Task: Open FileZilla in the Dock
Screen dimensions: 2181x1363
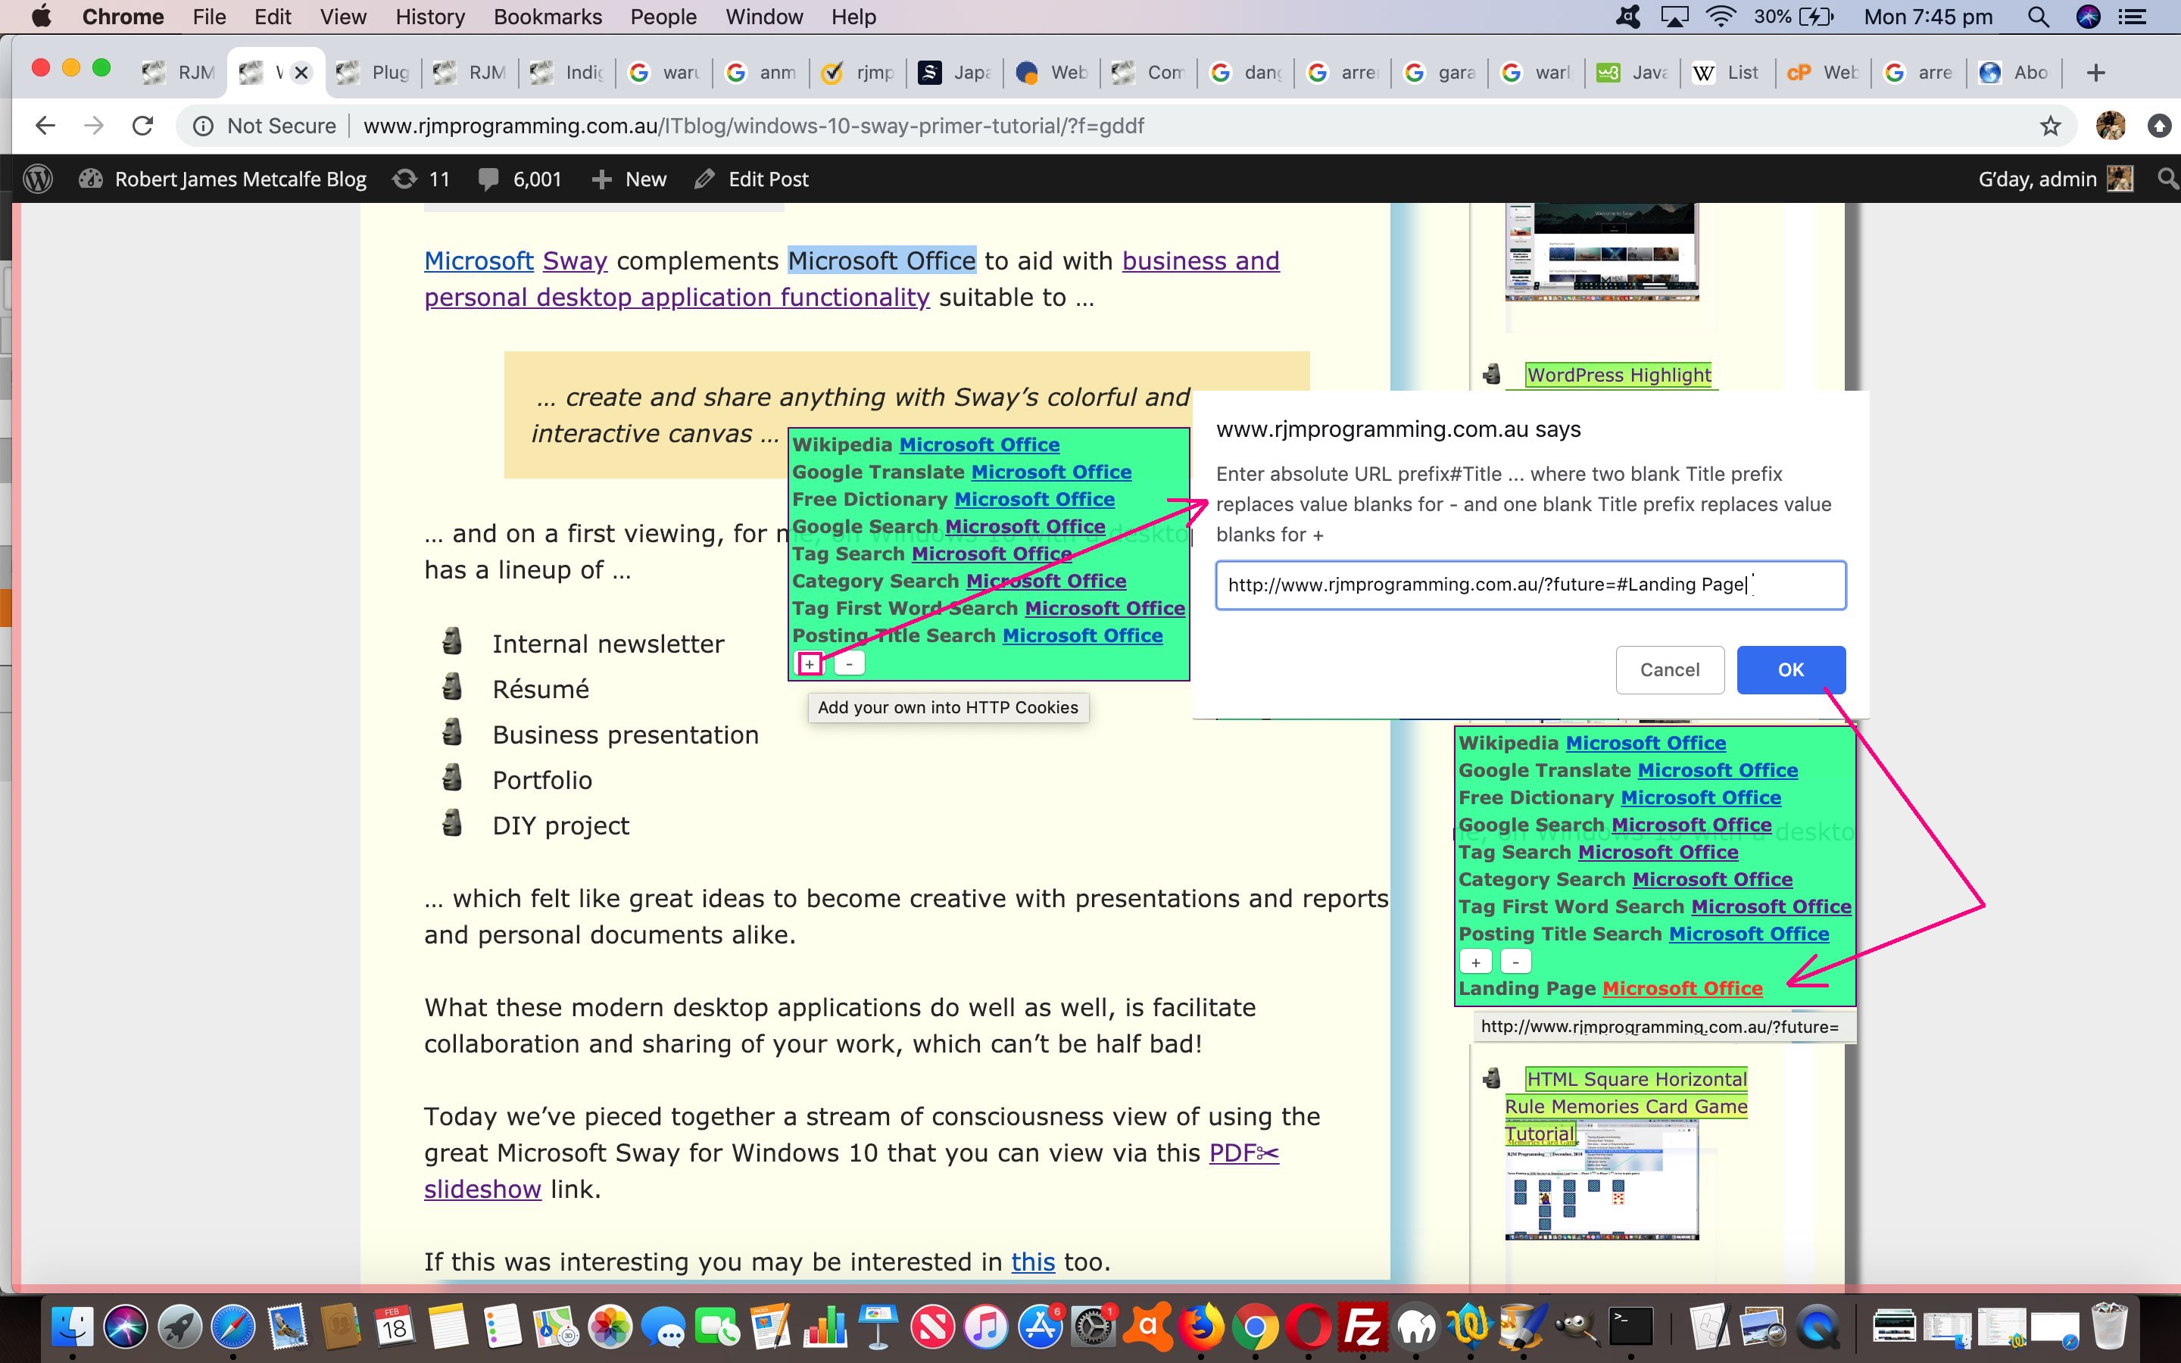Action: point(1362,1327)
